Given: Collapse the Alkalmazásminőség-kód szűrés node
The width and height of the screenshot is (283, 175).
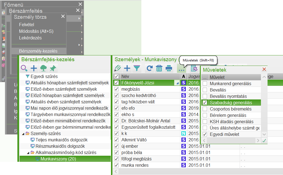Looking at the screenshot, I should tap(28, 153).
